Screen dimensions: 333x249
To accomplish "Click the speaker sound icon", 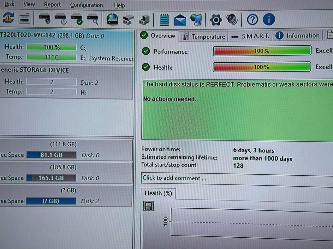I will coord(232,20).
